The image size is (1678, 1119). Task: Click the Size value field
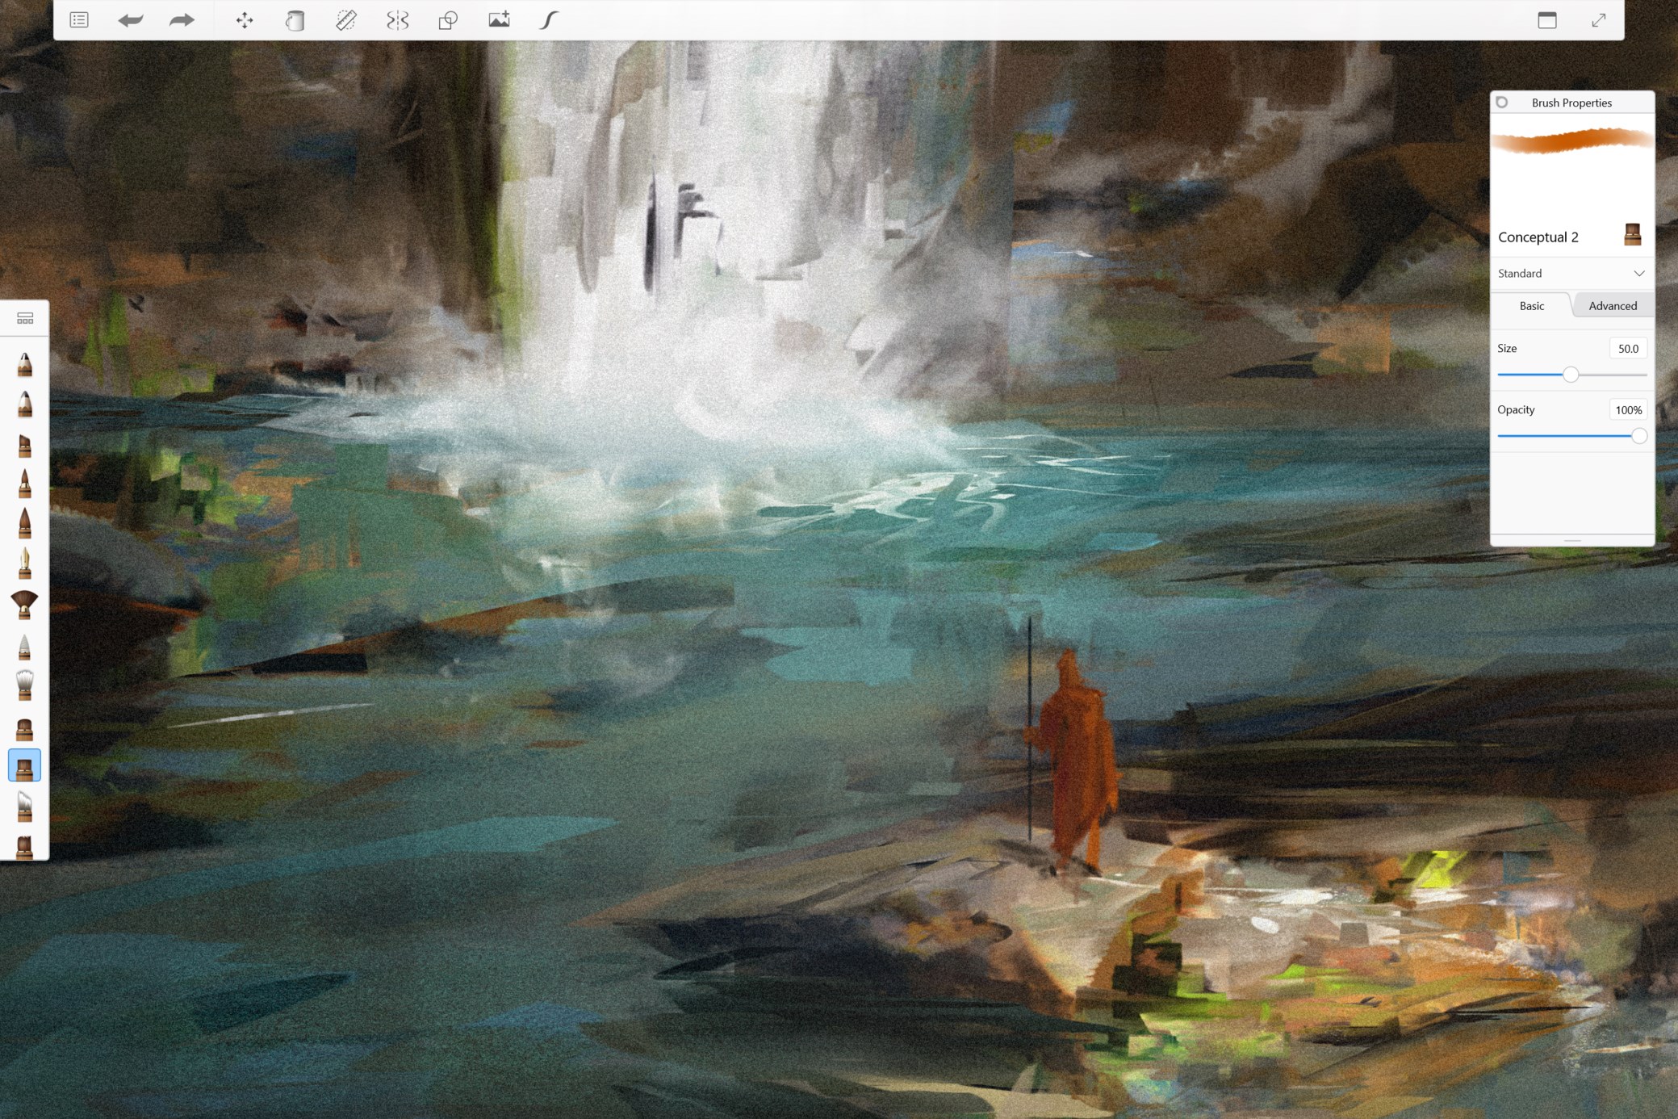point(1627,348)
